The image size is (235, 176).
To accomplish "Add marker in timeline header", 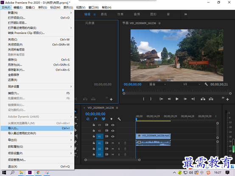I will [111, 119].
